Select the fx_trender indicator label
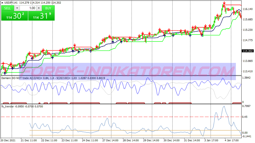Viewport: 255px width, 143px height. coord(8,106)
